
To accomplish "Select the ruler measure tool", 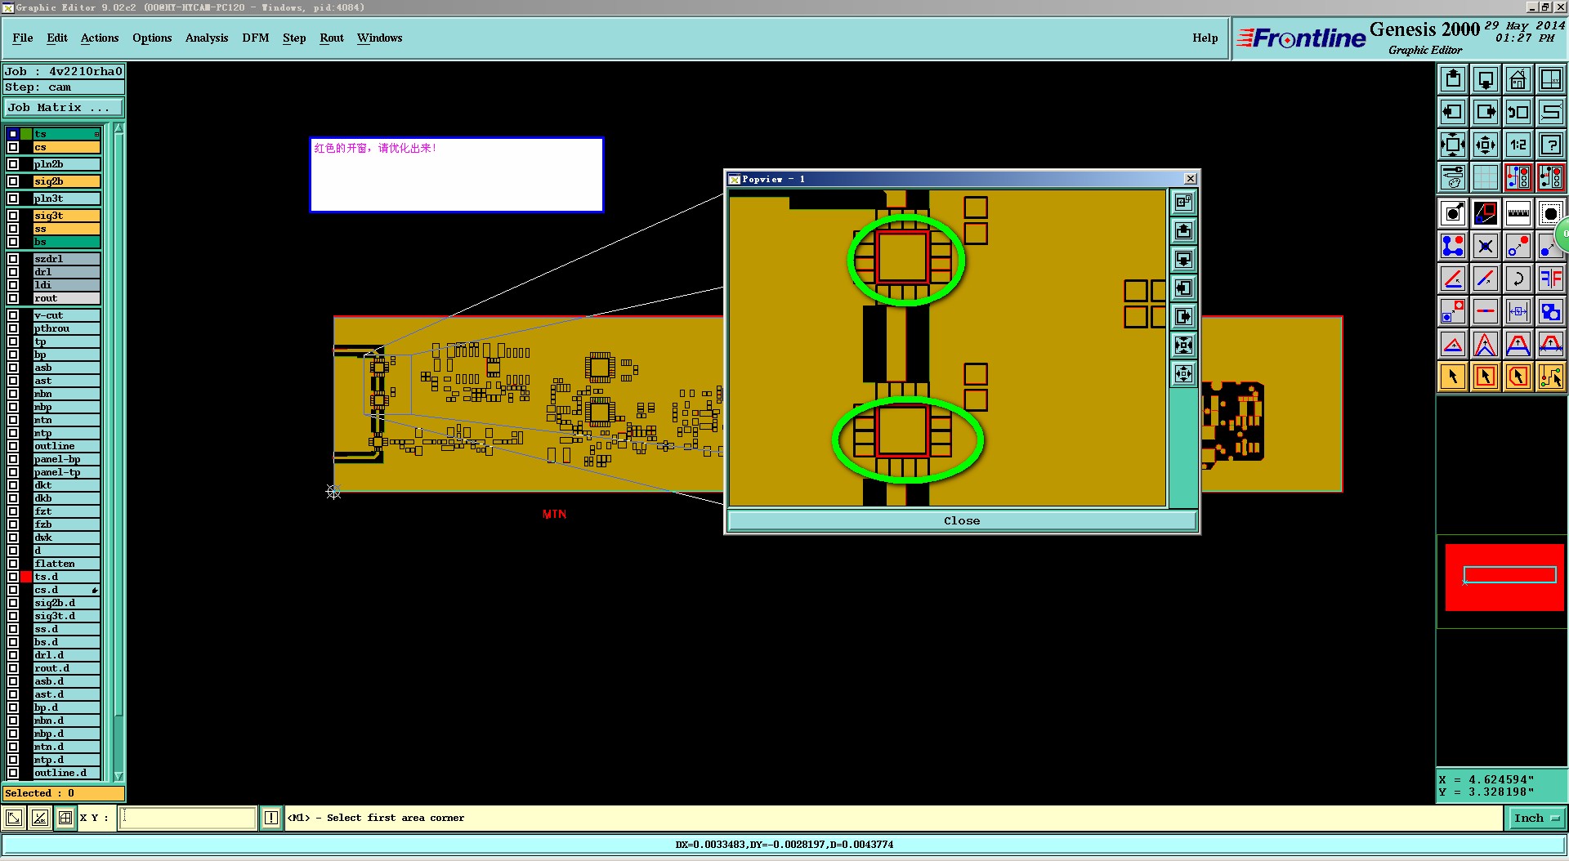I will [1518, 214].
